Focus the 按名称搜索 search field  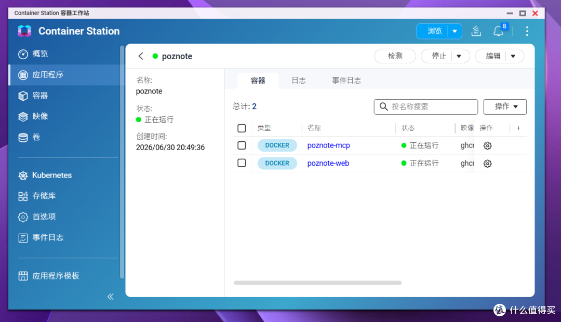click(x=426, y=106)
